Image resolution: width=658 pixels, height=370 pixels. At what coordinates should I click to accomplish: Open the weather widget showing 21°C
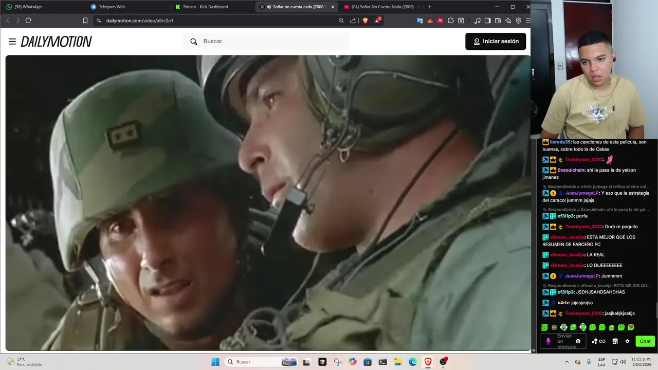(25, 362)
